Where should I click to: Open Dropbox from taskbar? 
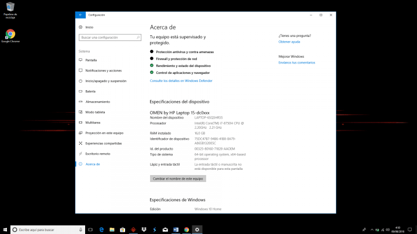(x=144, y=229)
